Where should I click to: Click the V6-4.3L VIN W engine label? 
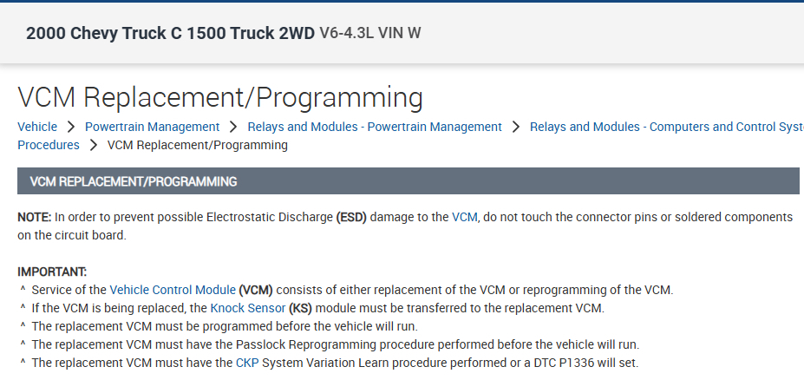[370, 34]
